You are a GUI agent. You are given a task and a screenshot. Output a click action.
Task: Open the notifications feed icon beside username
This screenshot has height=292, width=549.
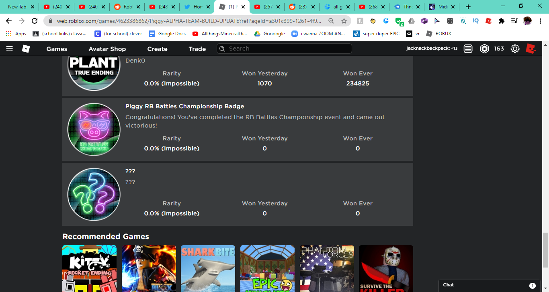(468, 49)
